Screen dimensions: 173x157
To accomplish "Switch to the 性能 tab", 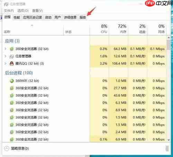I will click(17, 17).
